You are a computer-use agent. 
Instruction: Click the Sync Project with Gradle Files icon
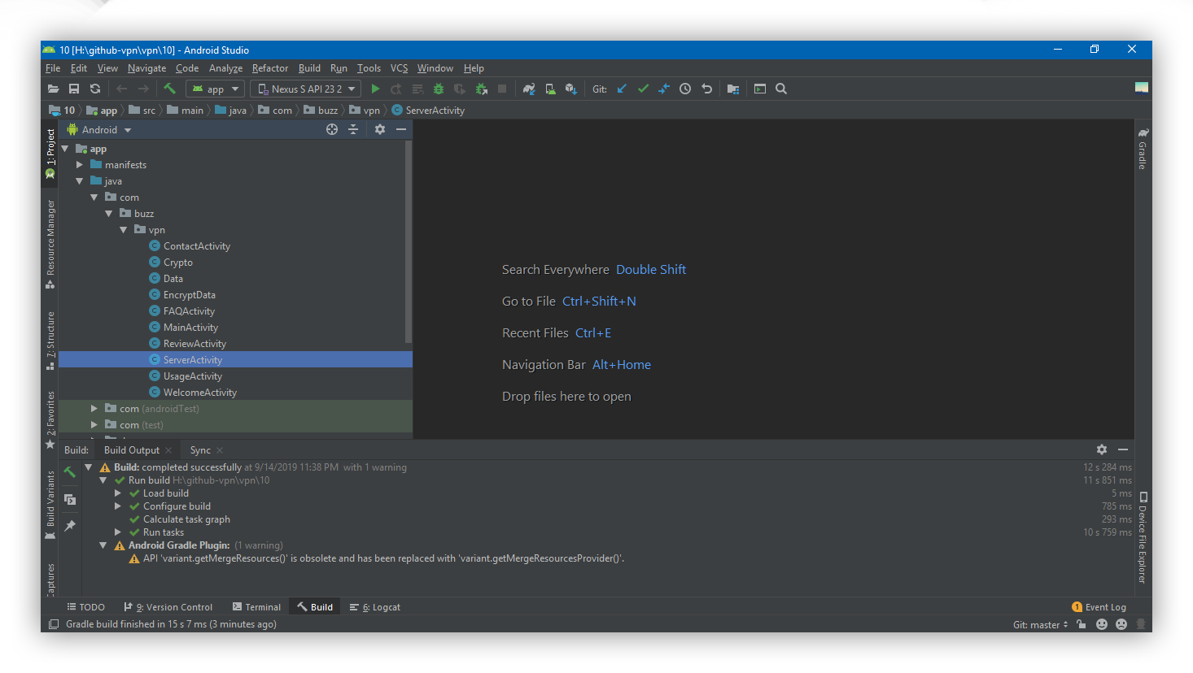pos(529,89)
